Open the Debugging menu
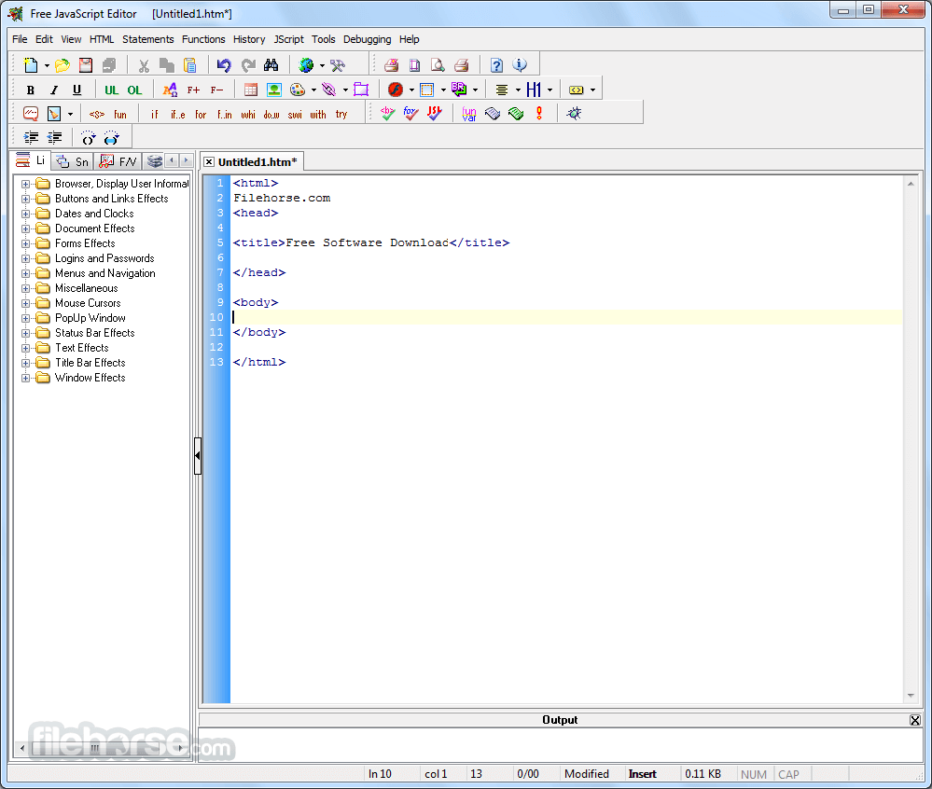The height and width of the screenshot is (789, 932). (367, 39)
